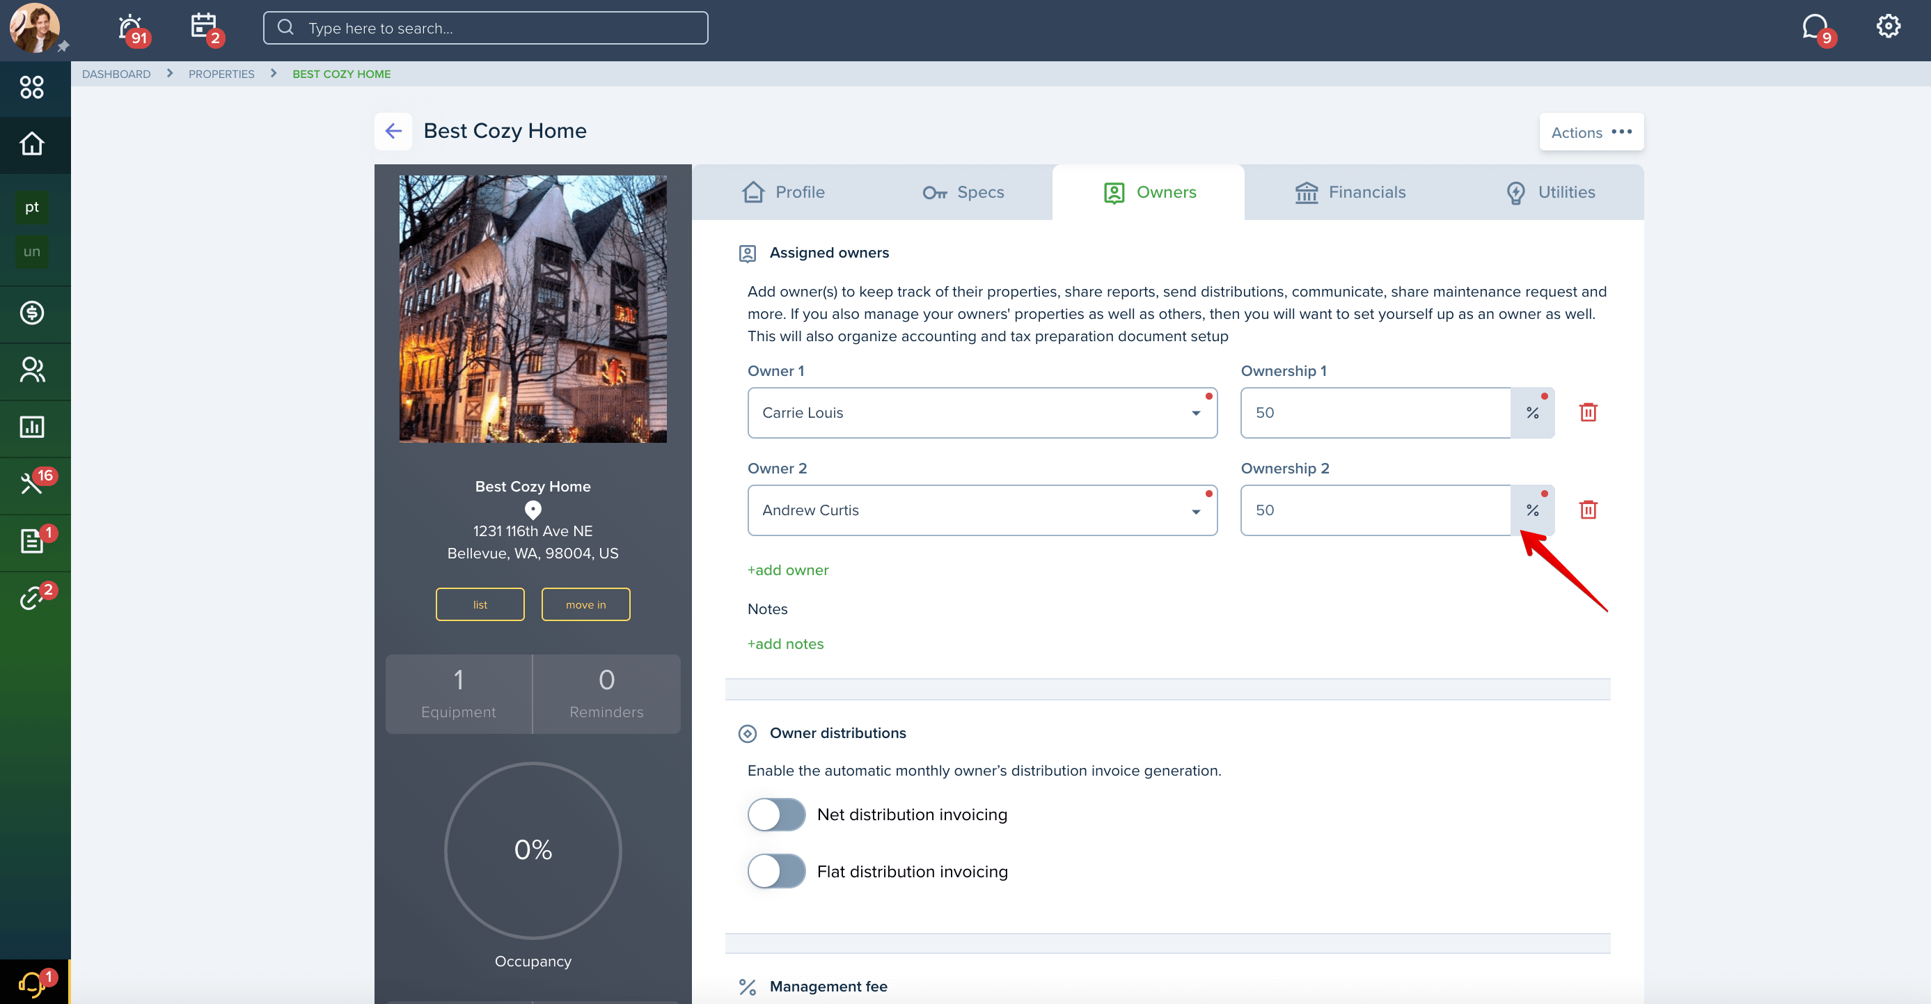The width and height of the screenshot is (1931, 1004).
Task: Open the Actions menu button
Action: [1591, 132]
